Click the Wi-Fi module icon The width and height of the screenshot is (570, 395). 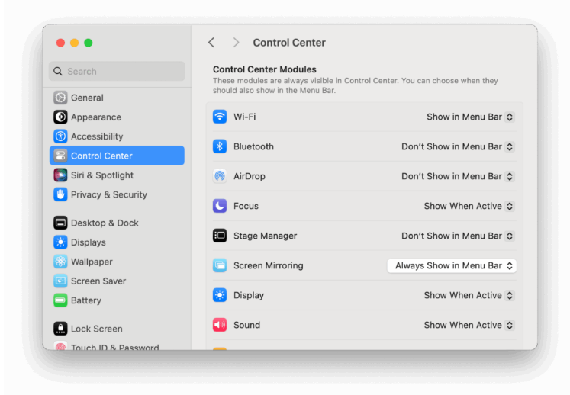pyautogui.click(x=220, y=117)
